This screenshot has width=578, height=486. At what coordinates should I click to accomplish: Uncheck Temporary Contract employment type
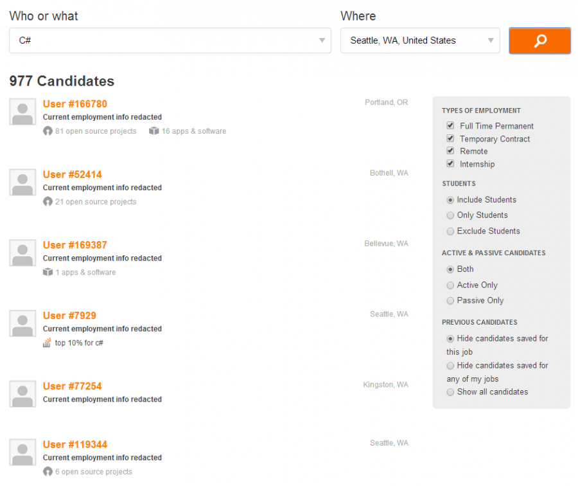pyautogui.click(x=450, y=138)
